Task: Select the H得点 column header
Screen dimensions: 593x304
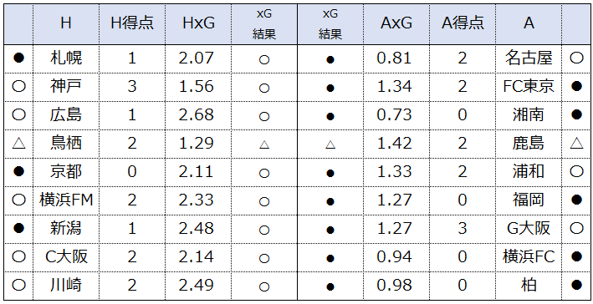Action: [x=132, y=23]
